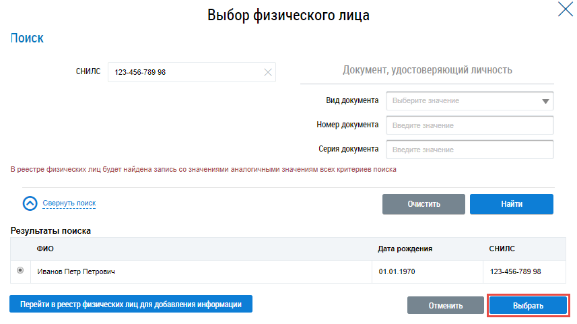Click the Серия документа input field

469,150
